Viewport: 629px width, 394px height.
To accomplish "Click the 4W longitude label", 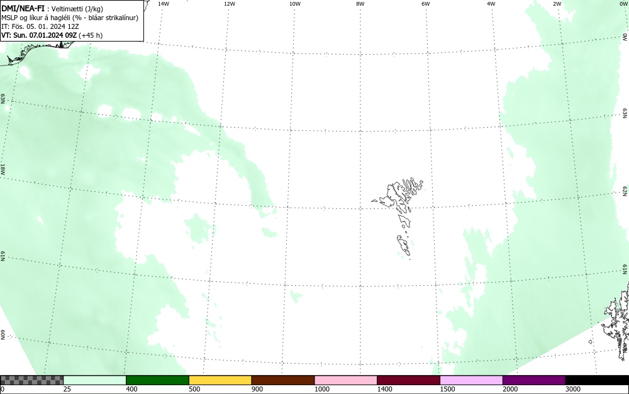I will click(x=491, y=4).
